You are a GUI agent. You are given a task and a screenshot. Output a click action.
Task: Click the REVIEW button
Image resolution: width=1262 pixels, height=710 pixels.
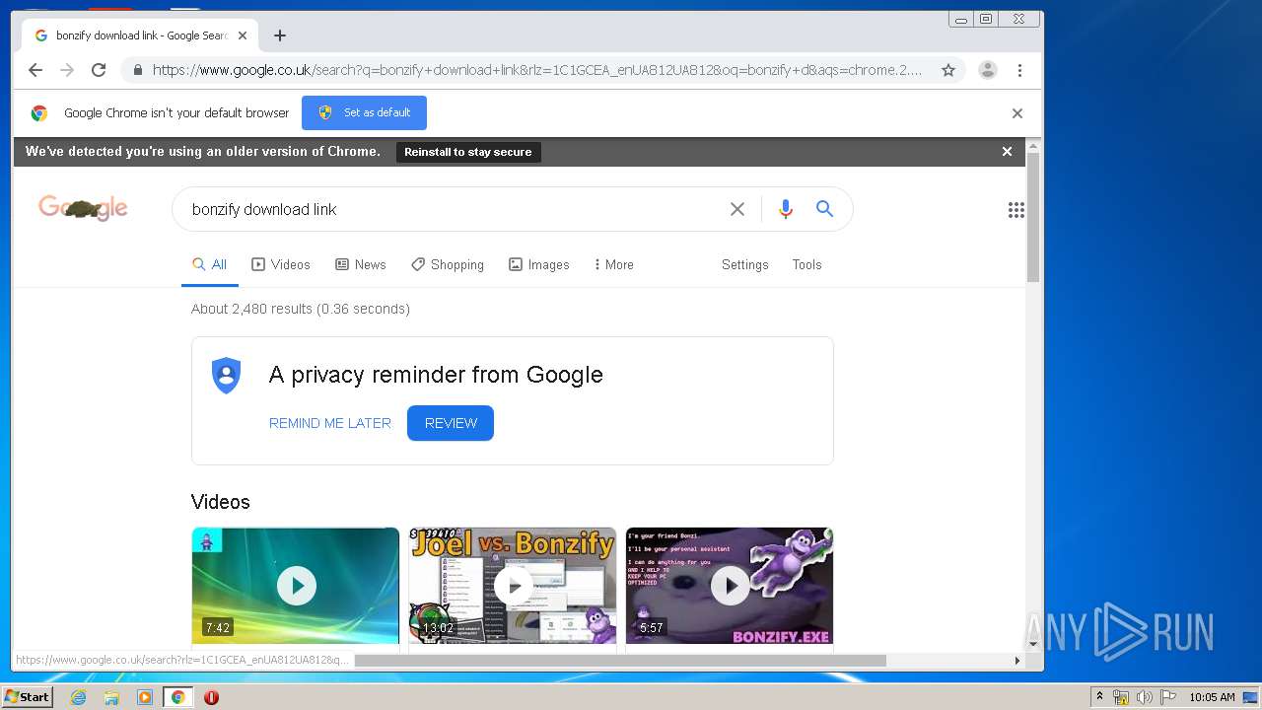coord(451,423)
